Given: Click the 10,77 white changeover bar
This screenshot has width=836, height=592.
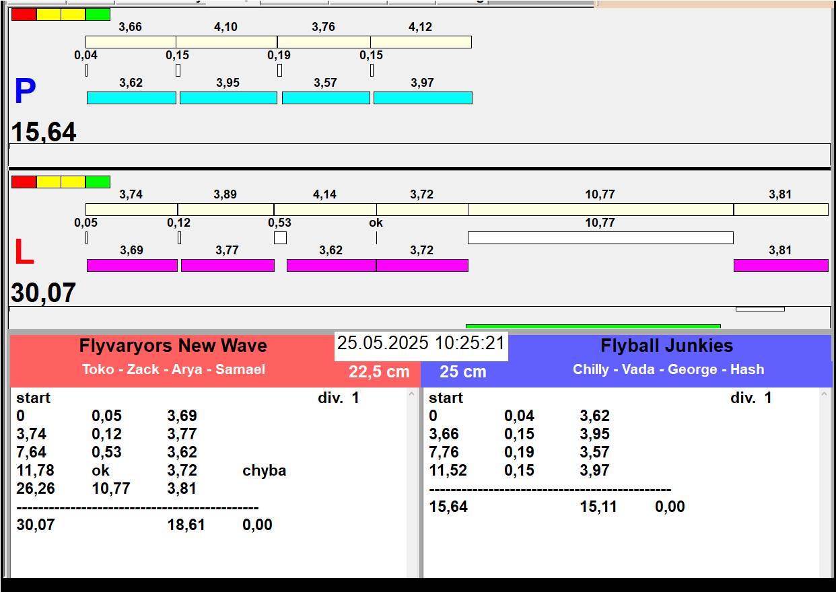Looking at the screenshot, I should pyautogui.click(x=600, y=237).
